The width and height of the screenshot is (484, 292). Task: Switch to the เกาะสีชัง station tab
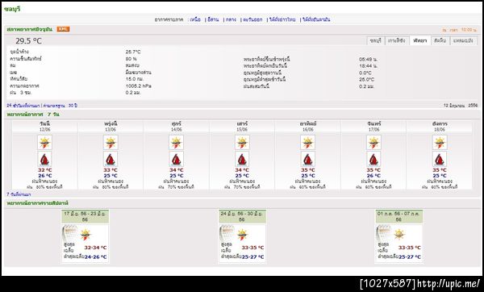(x=397, y=41)
